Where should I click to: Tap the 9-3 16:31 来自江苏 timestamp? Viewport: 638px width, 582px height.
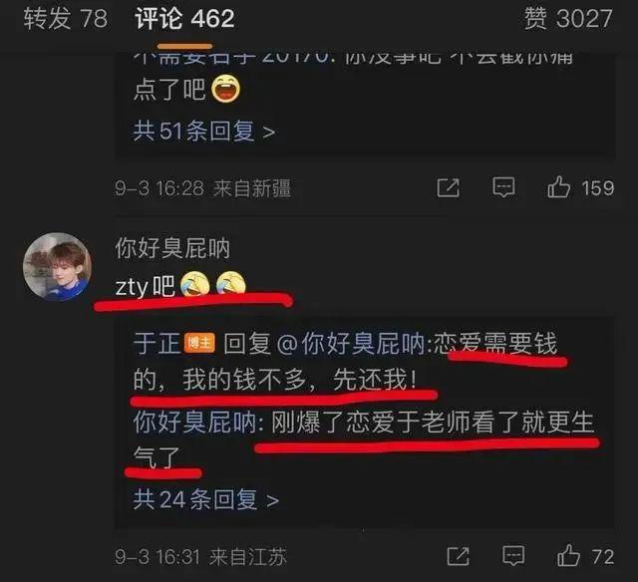200,556
